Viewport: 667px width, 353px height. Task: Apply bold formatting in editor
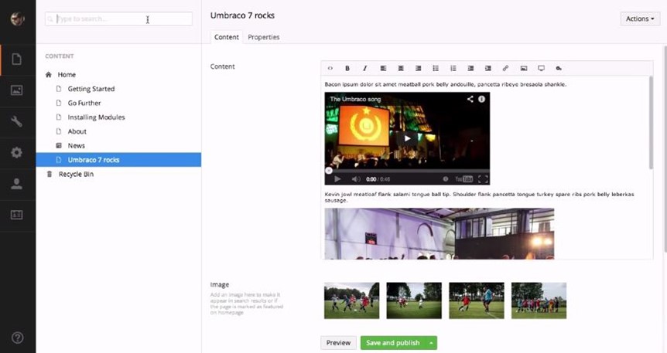click(x=347, y=68)
